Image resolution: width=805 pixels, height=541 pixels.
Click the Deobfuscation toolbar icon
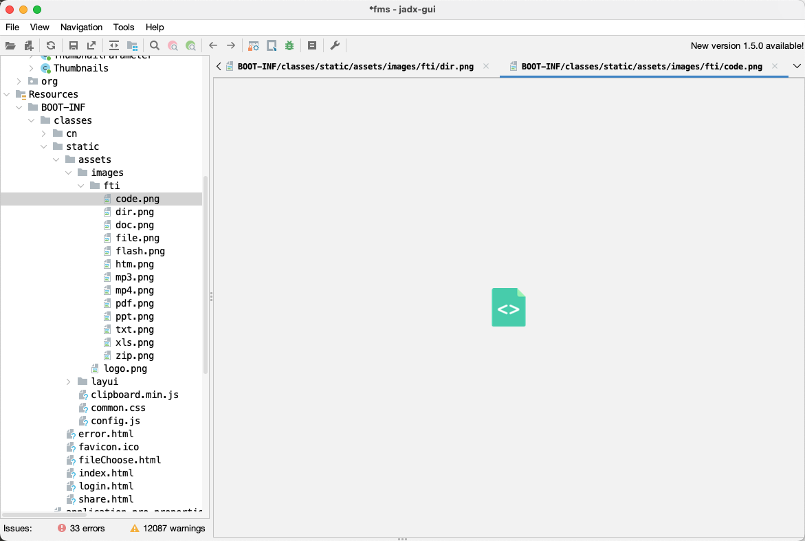(254, 45)
